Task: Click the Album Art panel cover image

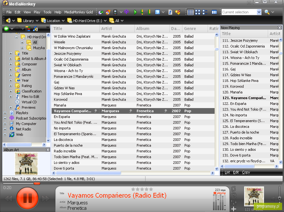Action: (27, 164)
